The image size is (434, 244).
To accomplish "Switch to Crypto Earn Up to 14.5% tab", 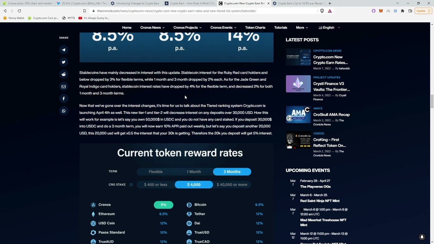I will coord(298,3).
